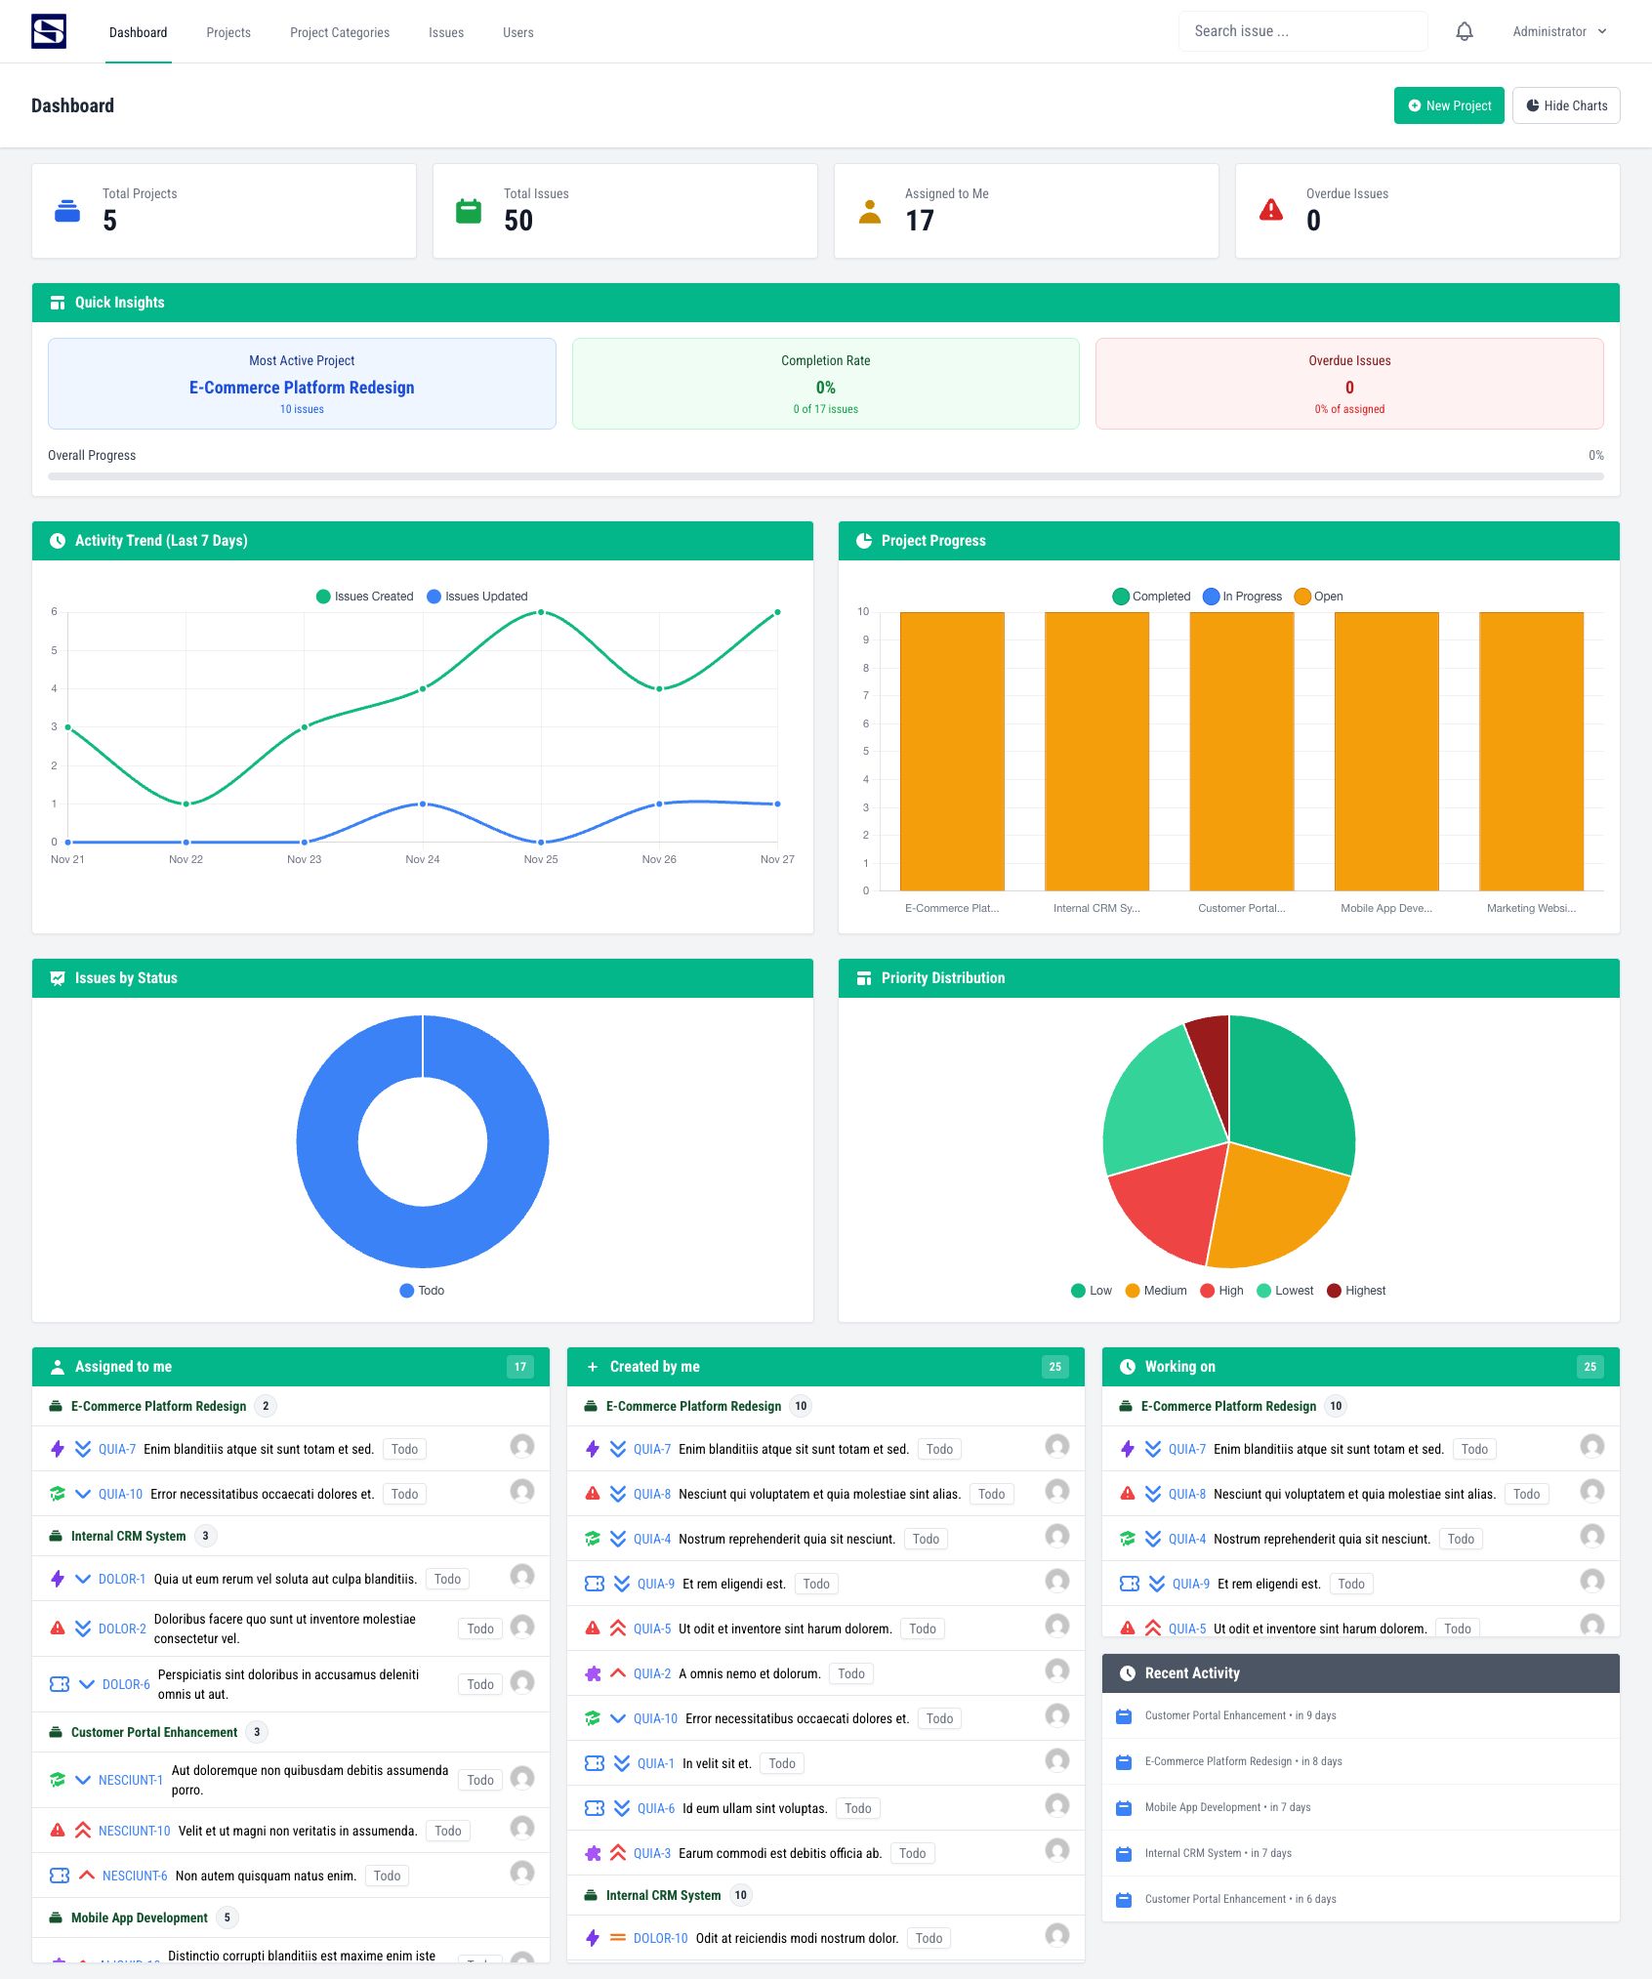Click the clock icon in Working on header
1652x1979 pixels.
[x=1128, y=1367]
